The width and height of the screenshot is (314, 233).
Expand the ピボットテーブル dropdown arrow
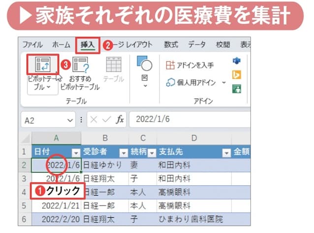pos(49,87)
